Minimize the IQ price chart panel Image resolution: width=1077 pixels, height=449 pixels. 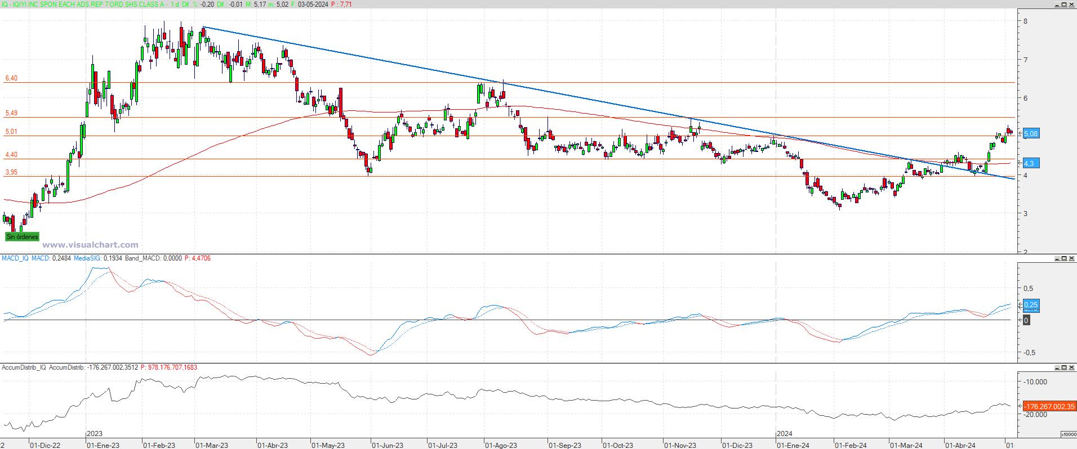pyautogui.click(x=1057, y=4)
